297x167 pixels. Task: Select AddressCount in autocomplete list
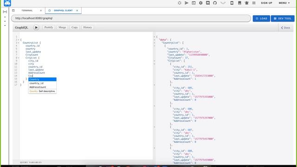[42, 87]
